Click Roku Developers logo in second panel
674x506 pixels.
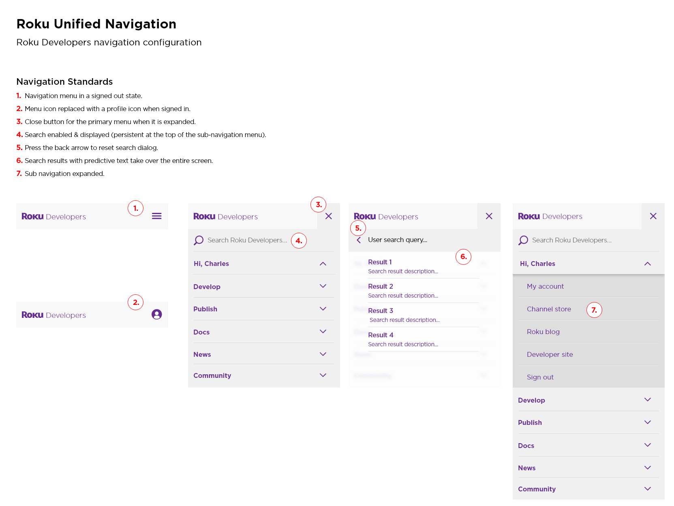(225, 217)
